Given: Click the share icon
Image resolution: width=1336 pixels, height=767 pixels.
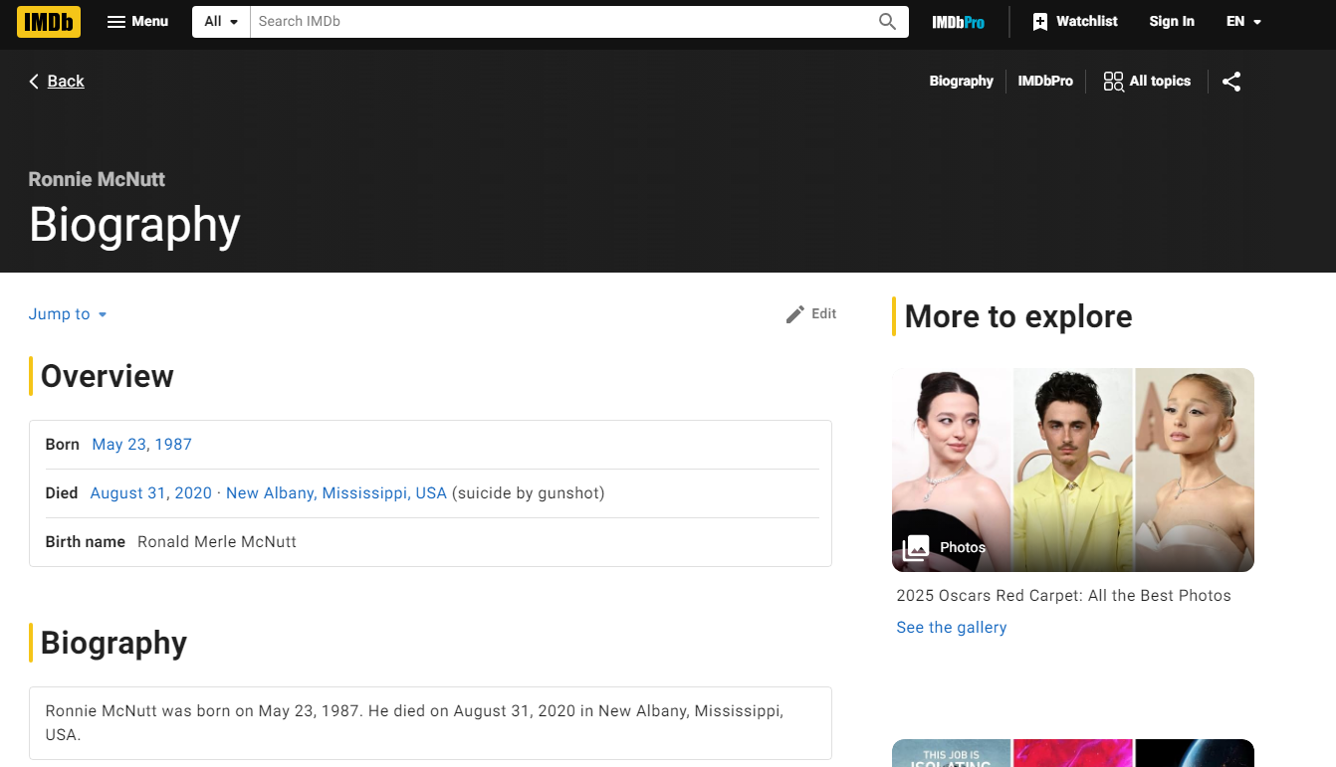Looking at the screenshot, I should click(x=1231, y=82).
